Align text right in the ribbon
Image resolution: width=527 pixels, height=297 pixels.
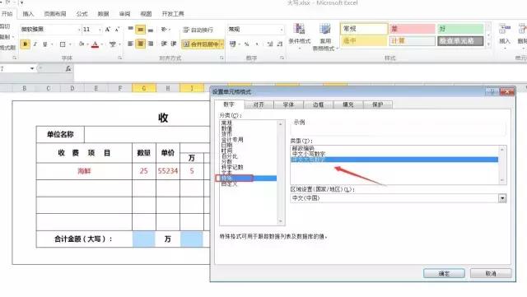click(x=151, y=44)
